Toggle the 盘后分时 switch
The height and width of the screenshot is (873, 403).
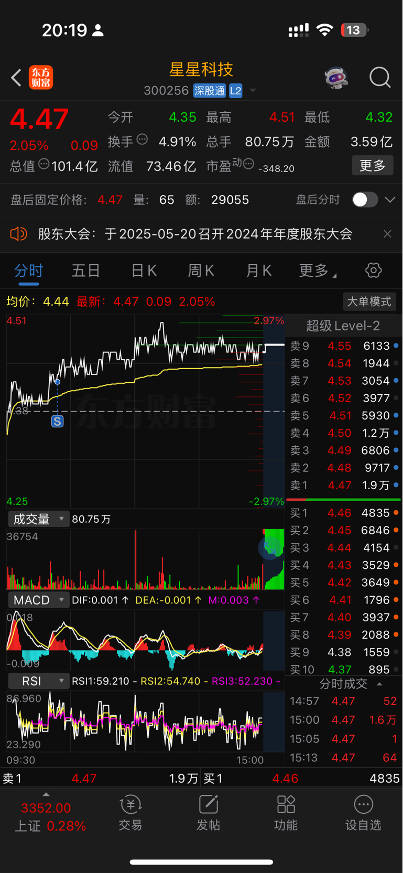pyautogui.click(x=365, y=200)
